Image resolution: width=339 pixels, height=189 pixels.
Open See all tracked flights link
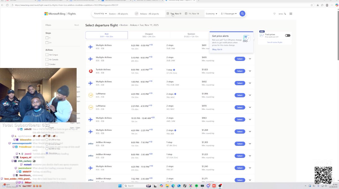click(x=275, y=42)
